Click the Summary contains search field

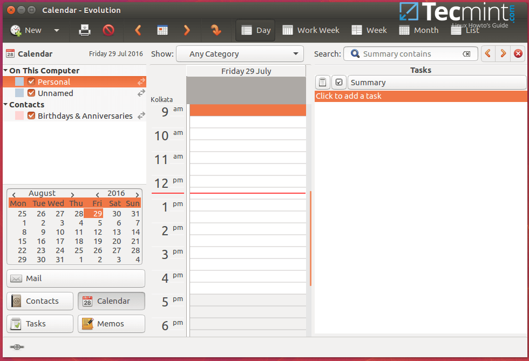click(411, 54)
